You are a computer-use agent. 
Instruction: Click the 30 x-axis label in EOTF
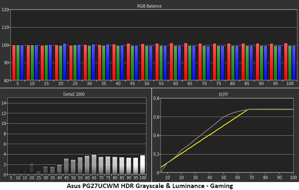(x=195, y=178)
